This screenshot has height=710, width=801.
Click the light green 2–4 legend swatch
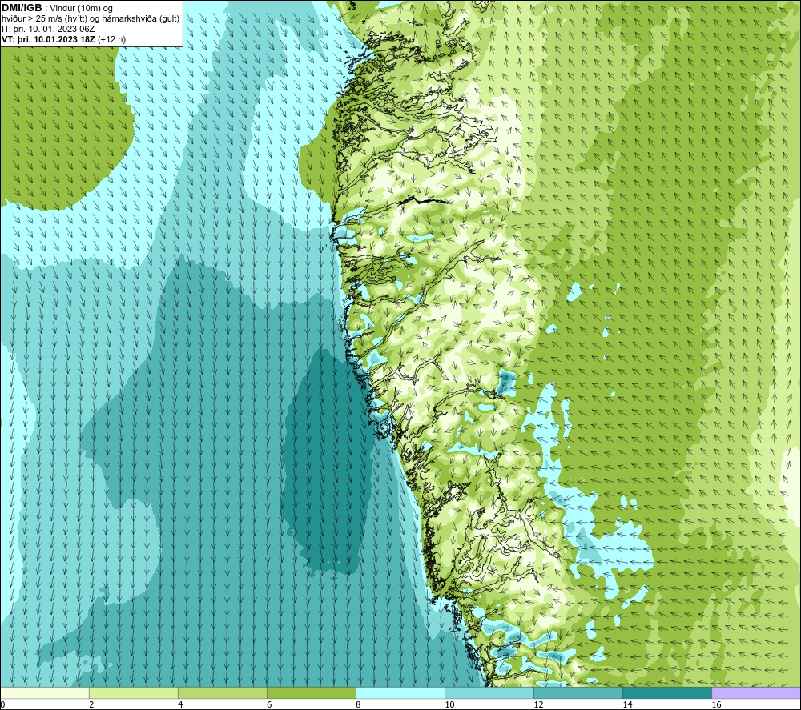134,693
